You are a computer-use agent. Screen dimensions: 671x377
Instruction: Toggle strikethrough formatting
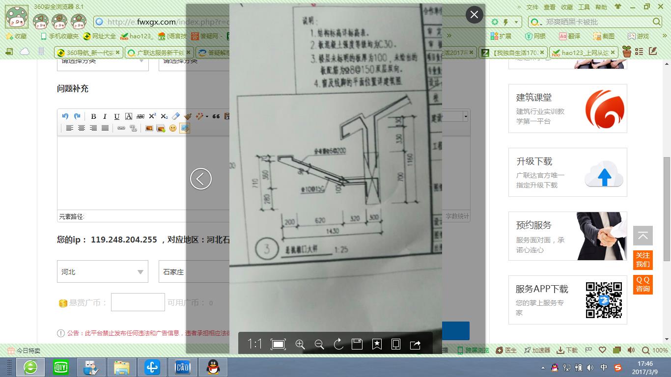coord(140,116)
